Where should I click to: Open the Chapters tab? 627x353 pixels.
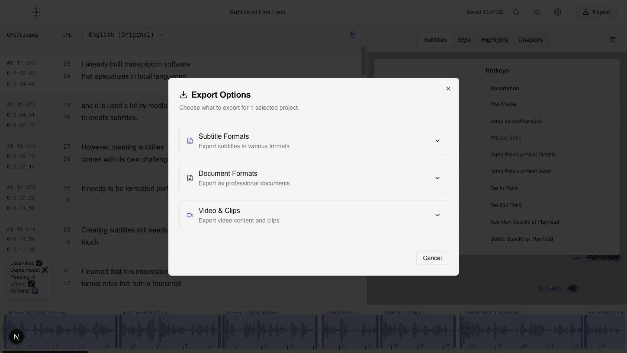[x=531, y=40]
